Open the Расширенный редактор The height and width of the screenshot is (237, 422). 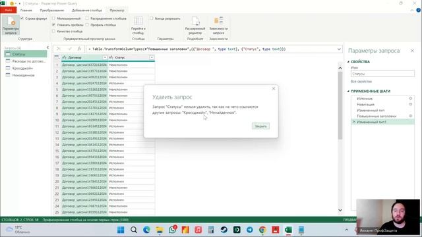[x=195, y=26]
